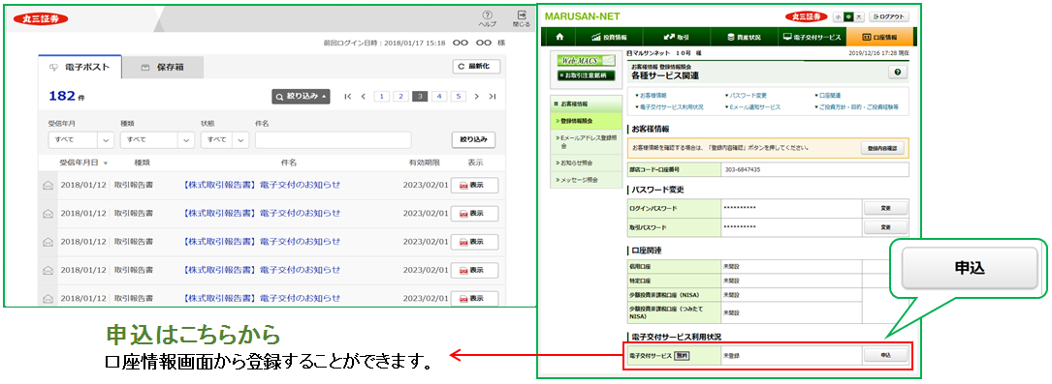
Task: Select the medium 中 font size
Action: (847, 16)
